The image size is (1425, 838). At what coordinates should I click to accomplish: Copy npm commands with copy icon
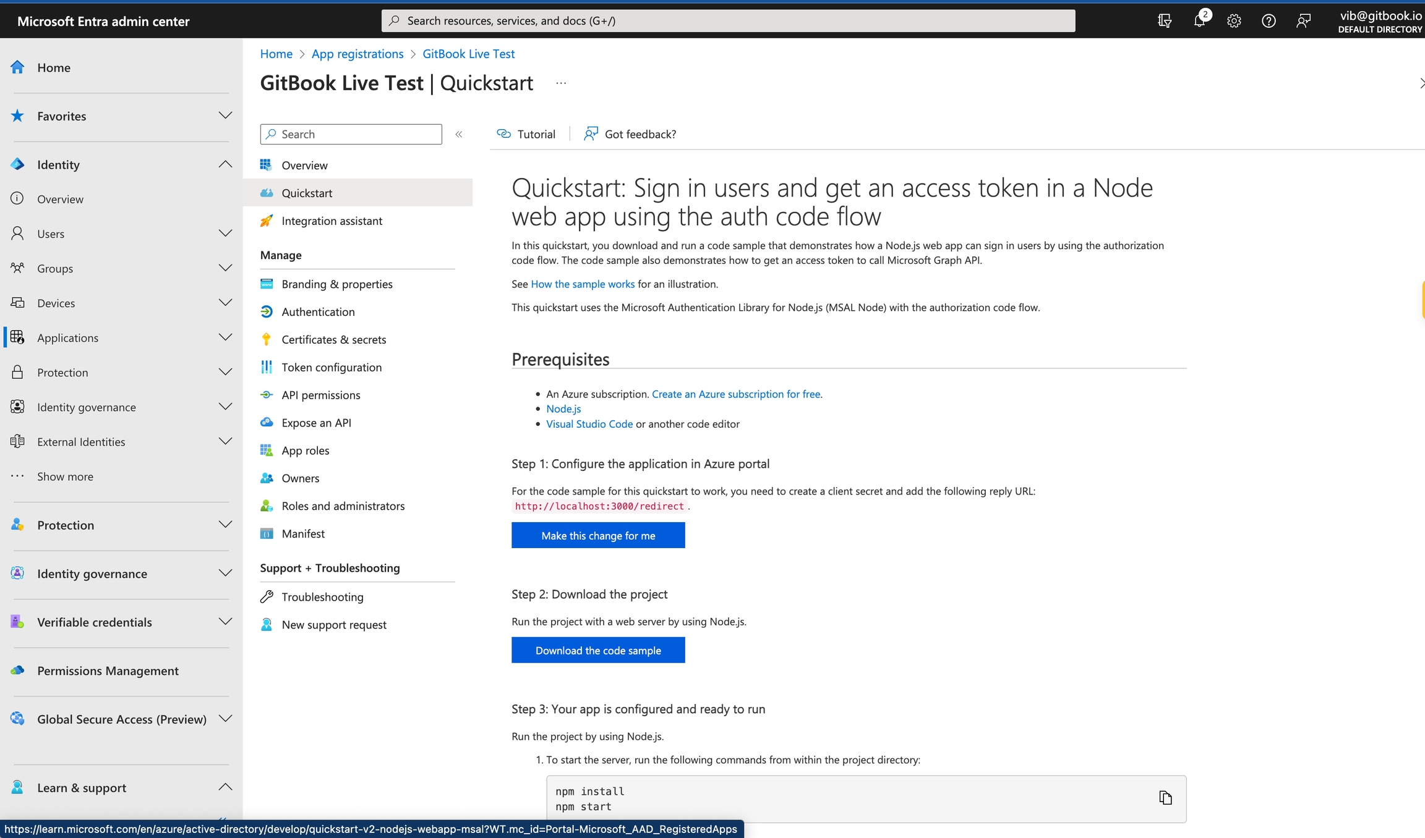(1165, 798)
